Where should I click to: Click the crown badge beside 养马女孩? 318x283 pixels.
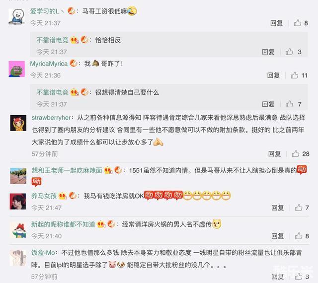[x=63, y=196]
